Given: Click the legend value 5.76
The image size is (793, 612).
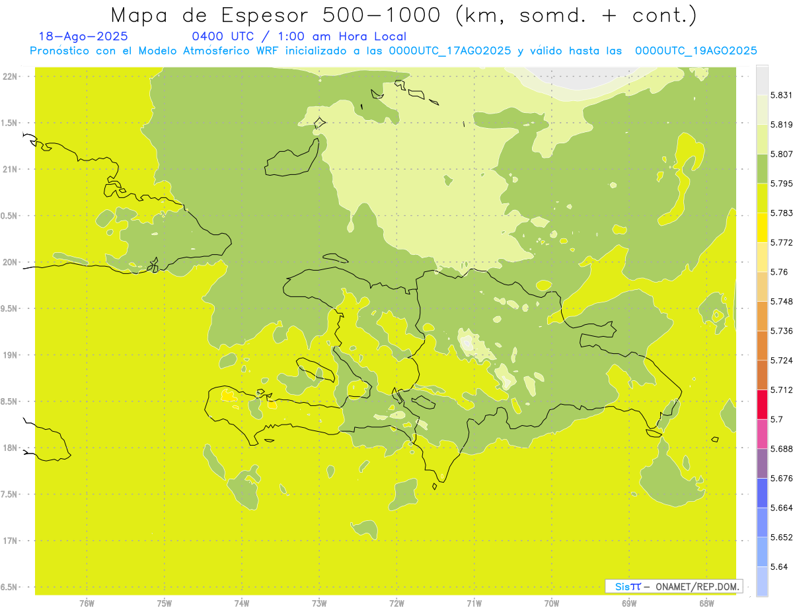Looking at the screenshot, I should coord(779,272).
